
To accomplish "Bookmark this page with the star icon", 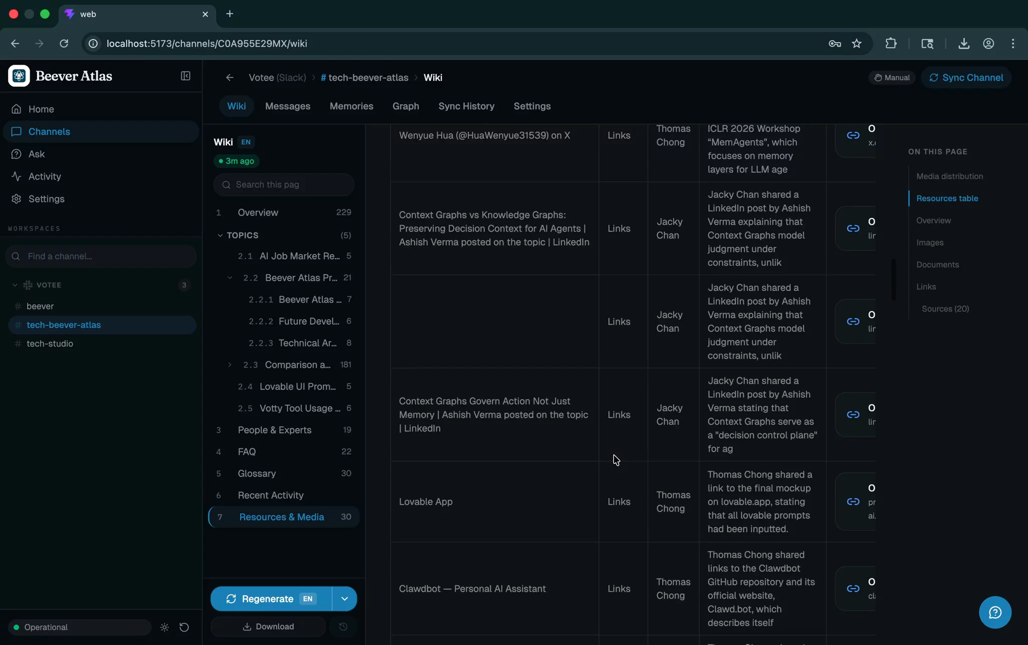I will pos(857,44).
